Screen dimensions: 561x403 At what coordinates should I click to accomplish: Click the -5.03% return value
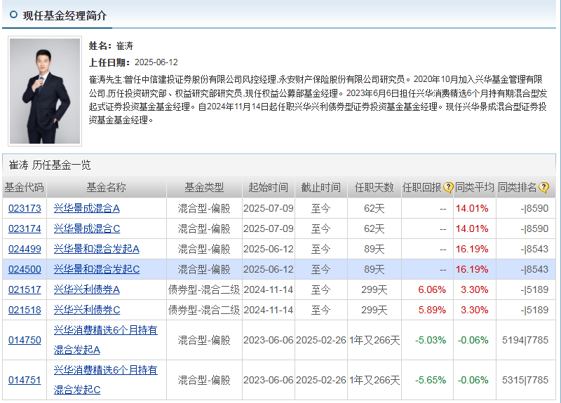point(431,341)
